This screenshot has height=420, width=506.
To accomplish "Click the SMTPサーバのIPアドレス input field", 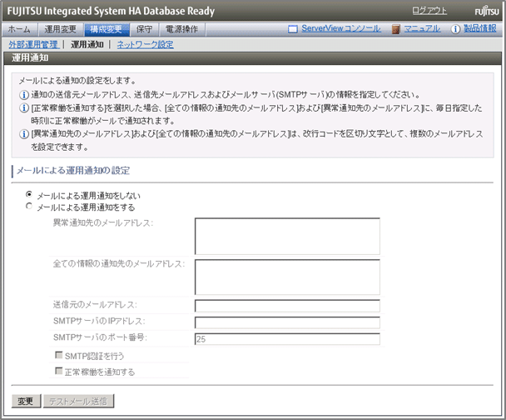I will (287, 322).
